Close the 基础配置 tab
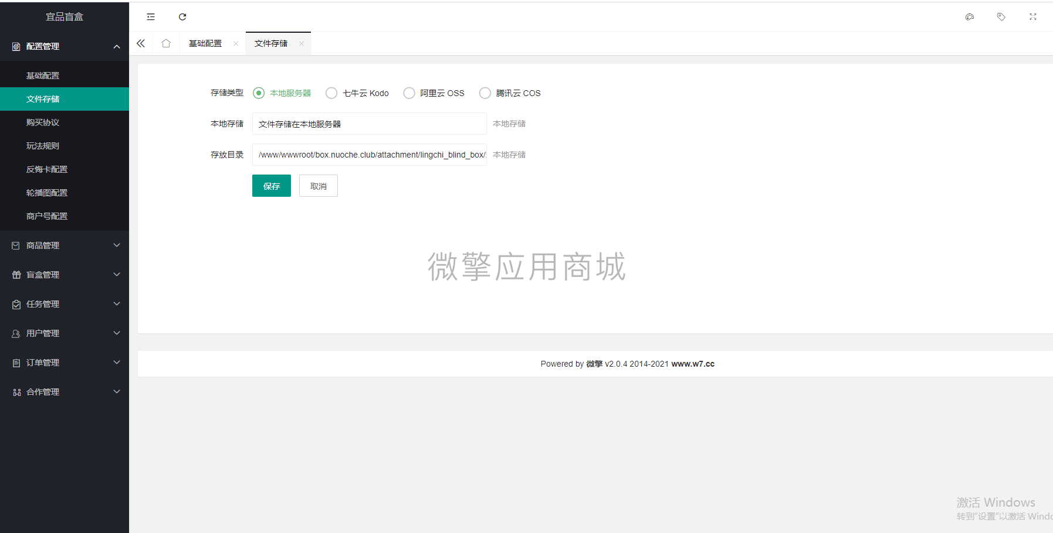Screen dimensions: 1053x533 [236, 43]
